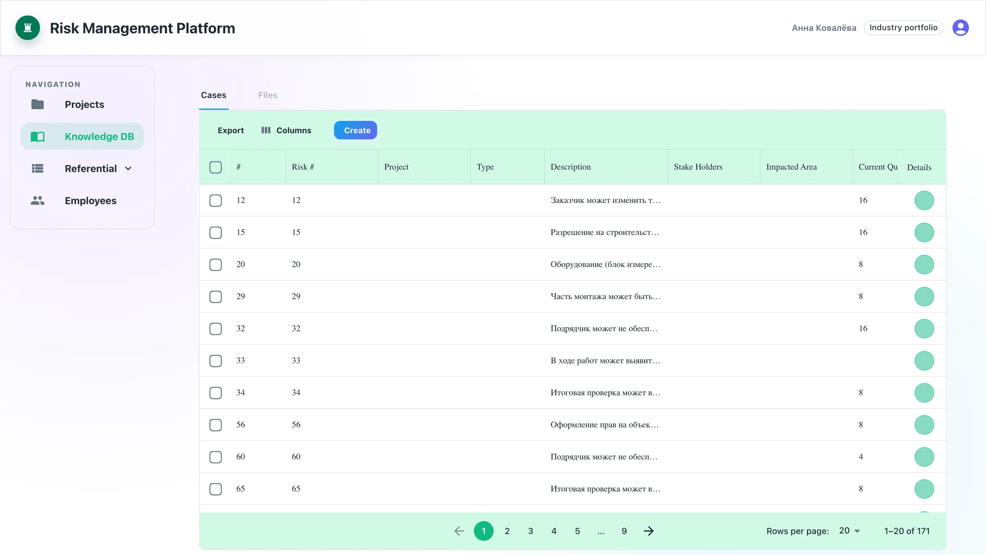Open details circle for risk 20
986x555 pixels.
pos(924,264)
